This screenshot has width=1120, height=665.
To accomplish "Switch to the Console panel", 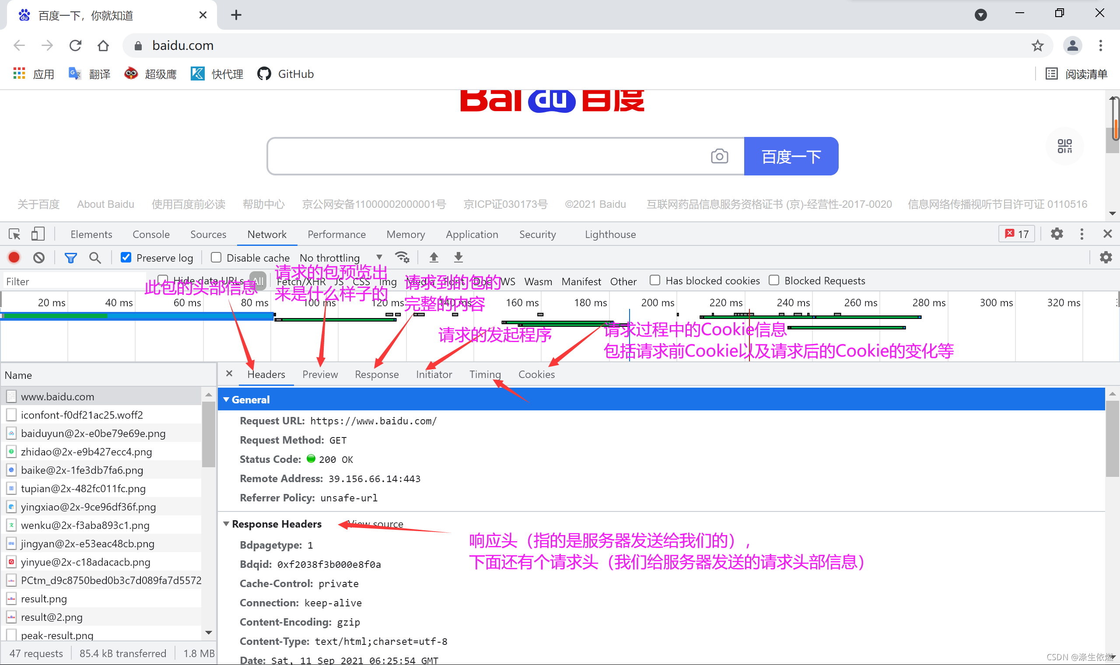I will [151, 234].
